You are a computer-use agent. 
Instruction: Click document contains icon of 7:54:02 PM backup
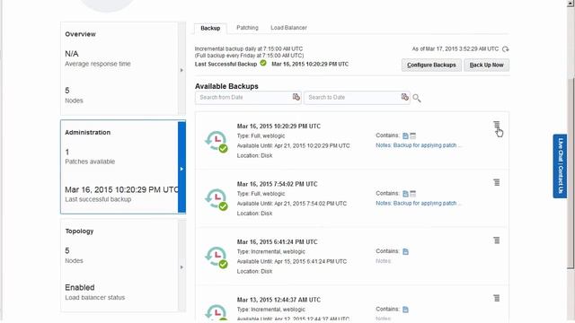[x=405, y=194]
